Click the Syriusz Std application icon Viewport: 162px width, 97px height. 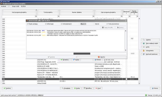1,1
